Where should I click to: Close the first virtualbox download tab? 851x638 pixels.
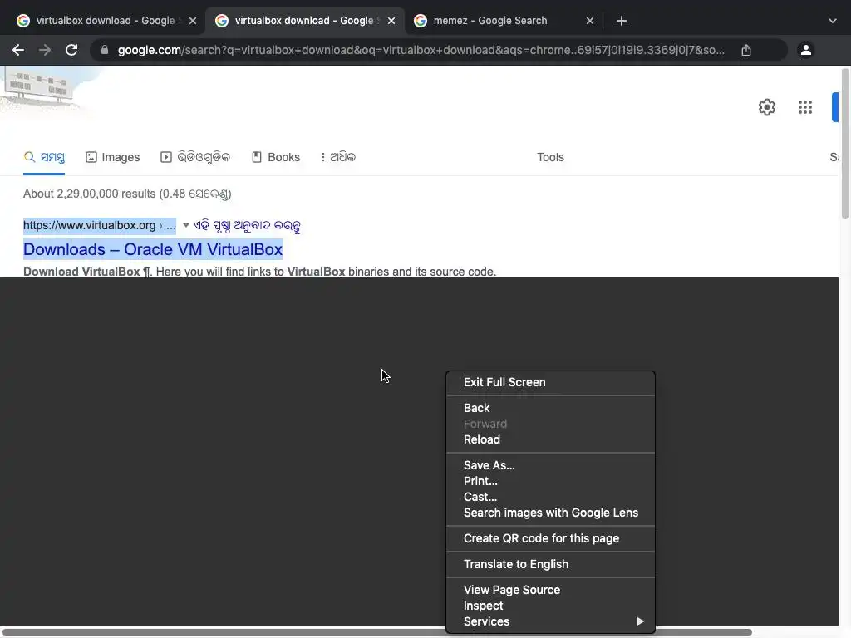[193, 21]
